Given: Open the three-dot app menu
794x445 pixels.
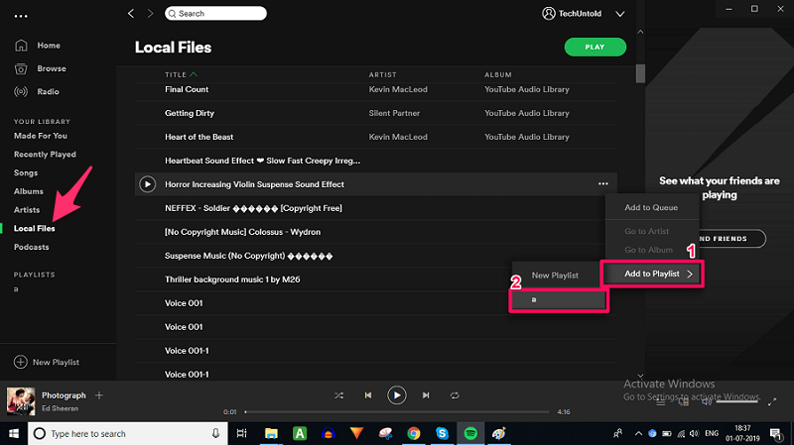Looking at the screenshot, I should (21, 16).
